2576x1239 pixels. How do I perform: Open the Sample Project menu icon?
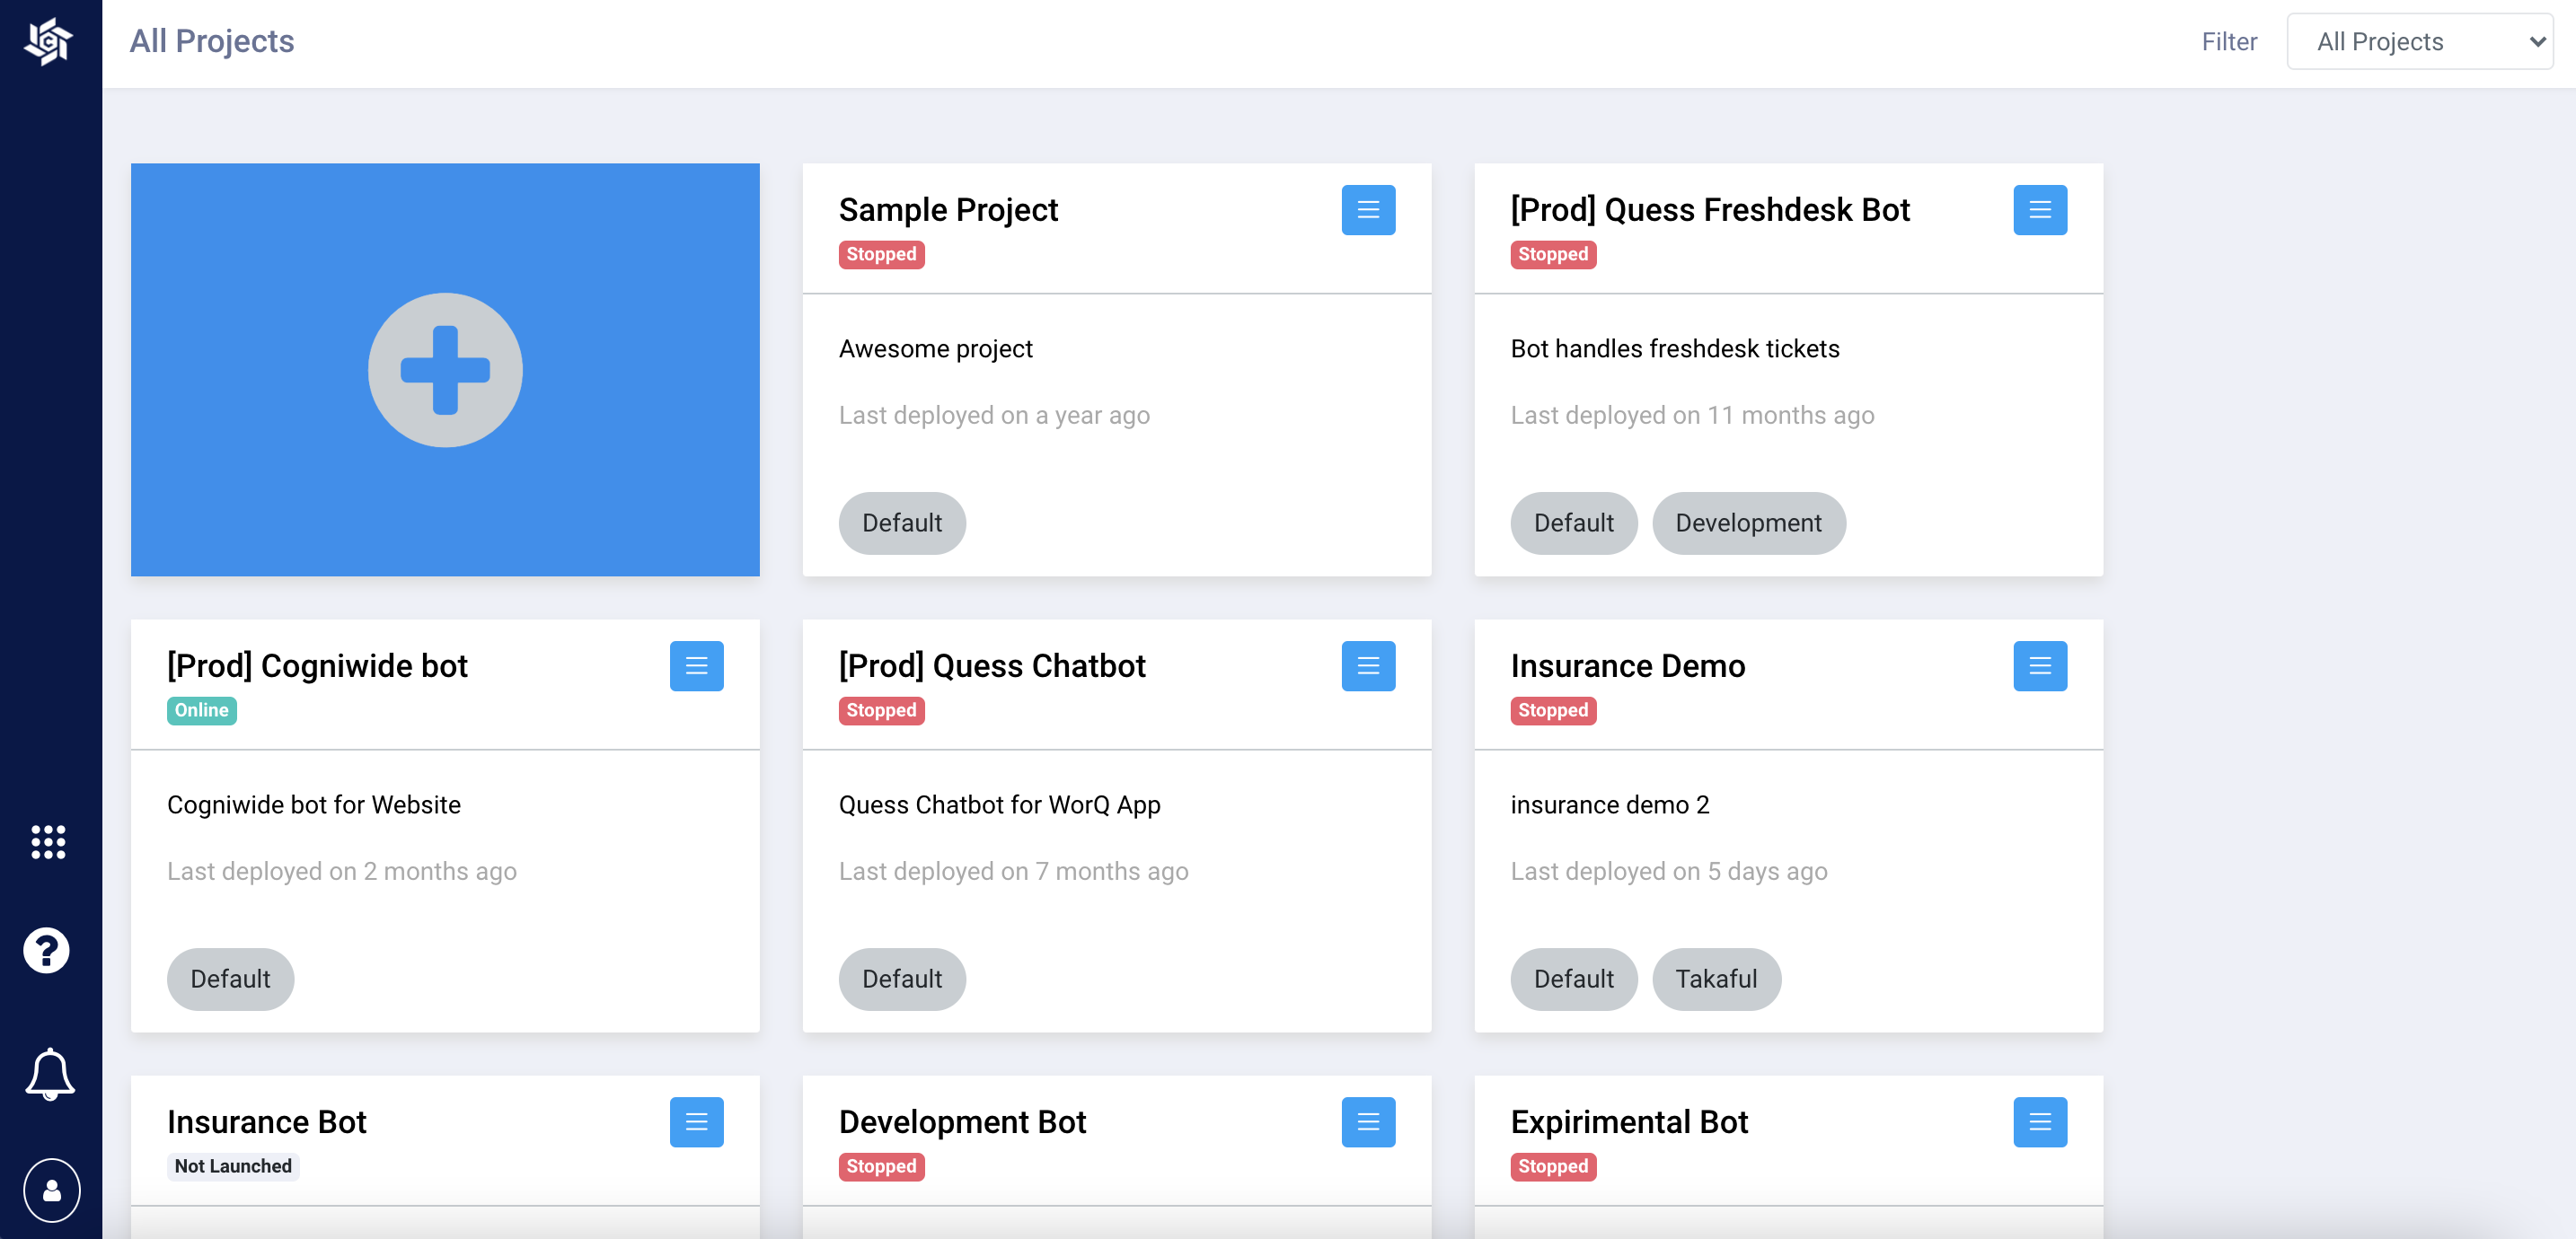(1368, 210)
